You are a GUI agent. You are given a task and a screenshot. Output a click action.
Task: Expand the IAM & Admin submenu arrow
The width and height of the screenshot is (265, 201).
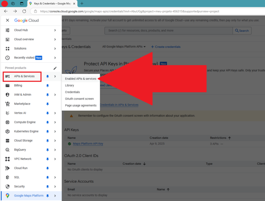tap(55, 95)
